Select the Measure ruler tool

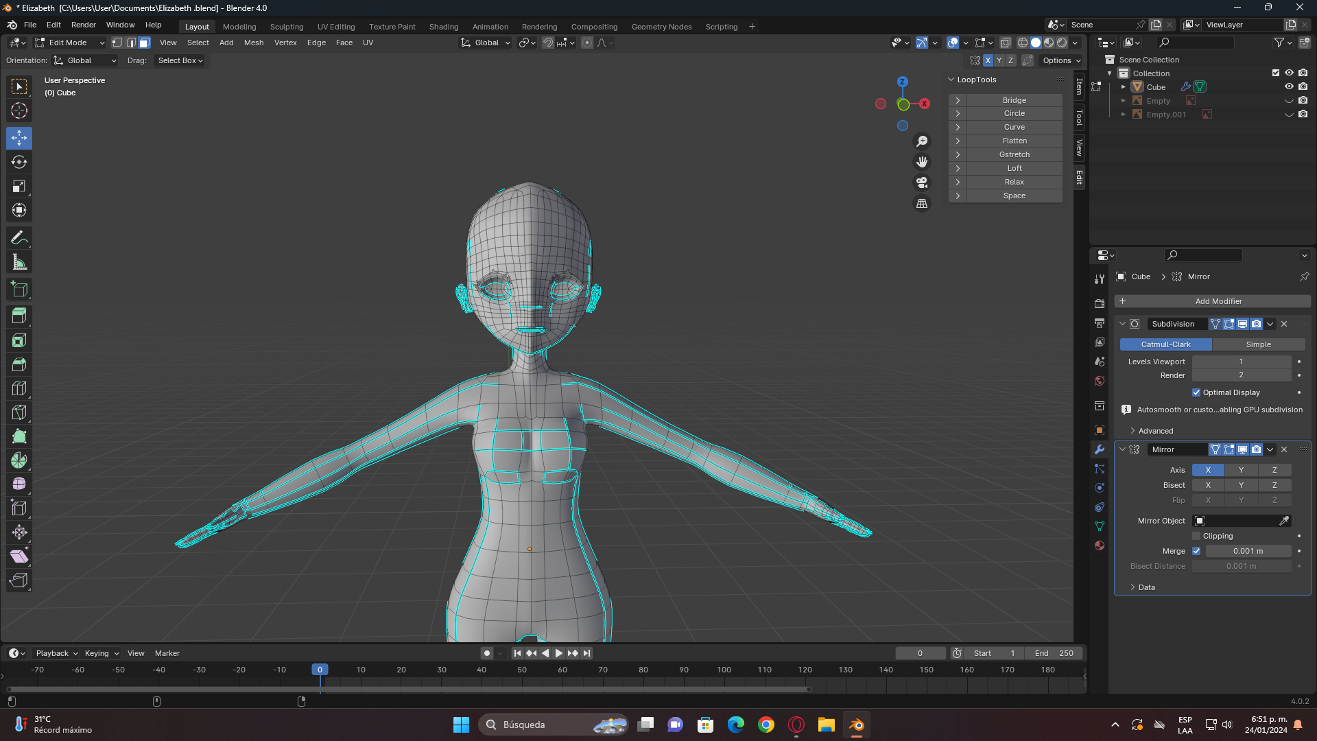(x=19, y=262)
